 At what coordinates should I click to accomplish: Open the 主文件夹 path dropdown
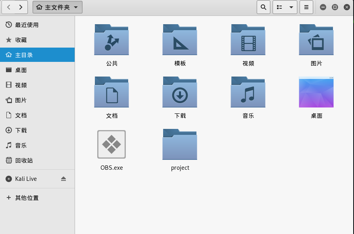[x=57, y=7]
